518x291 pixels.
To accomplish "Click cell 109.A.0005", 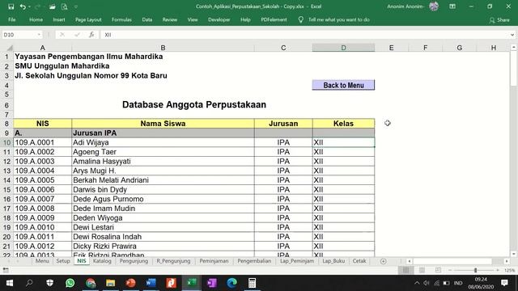I will point(43,180).
